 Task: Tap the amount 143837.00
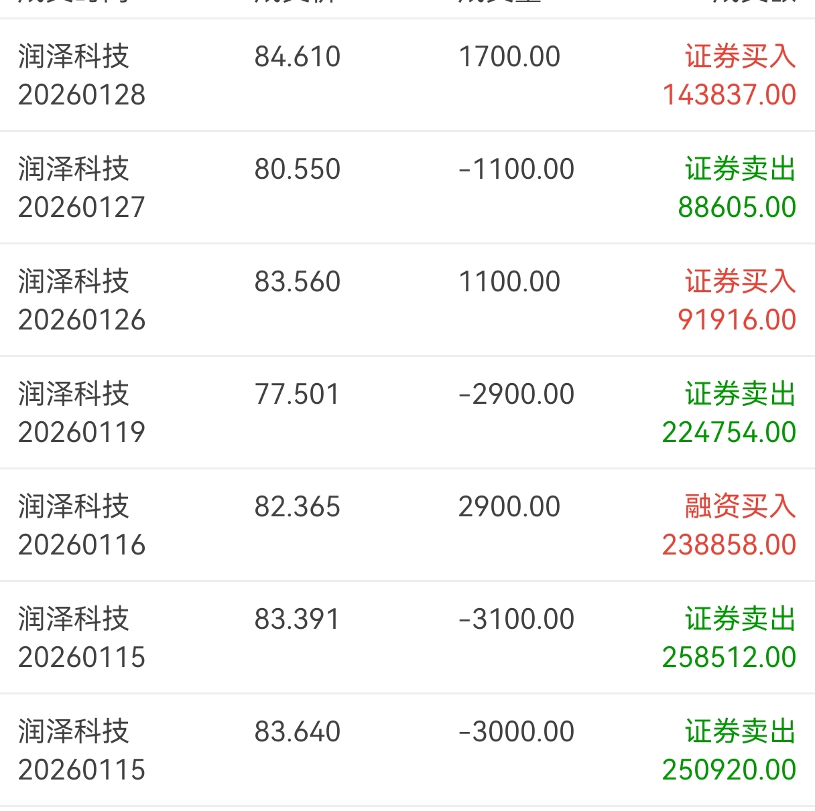tap(729, 94)
